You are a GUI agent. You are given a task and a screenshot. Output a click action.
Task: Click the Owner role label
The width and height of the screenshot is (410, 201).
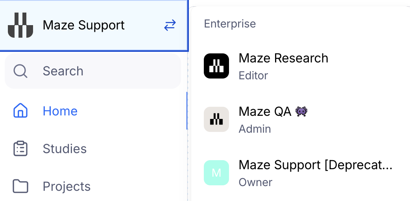(255, 182)
